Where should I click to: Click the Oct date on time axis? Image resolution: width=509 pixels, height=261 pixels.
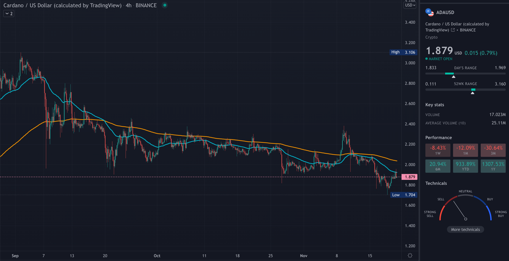point(157,256)
